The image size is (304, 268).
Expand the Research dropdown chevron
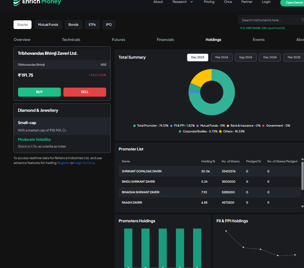tap(191, 2)
